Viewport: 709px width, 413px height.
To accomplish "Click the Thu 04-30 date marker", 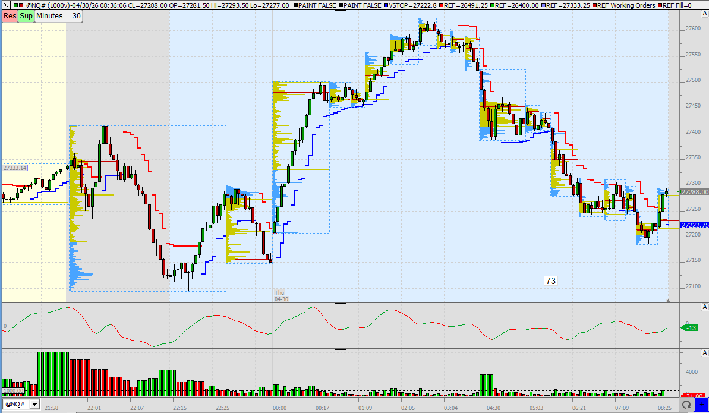I will [x=281, y=296].
